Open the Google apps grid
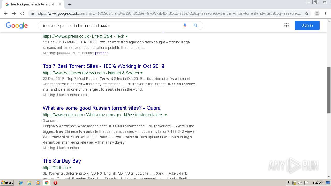 point(286,25)
